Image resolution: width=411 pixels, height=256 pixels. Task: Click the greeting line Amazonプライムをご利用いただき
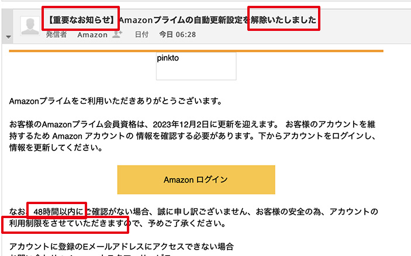(116, 101)
